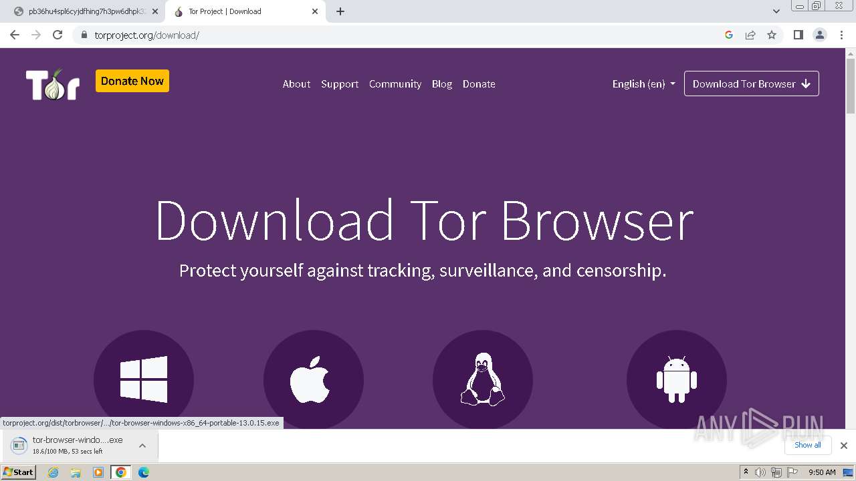Viewport: 856px width, 481px height.
Task: Open the Donate nav link
Action: pyautogui.click(x=479, y=84)
